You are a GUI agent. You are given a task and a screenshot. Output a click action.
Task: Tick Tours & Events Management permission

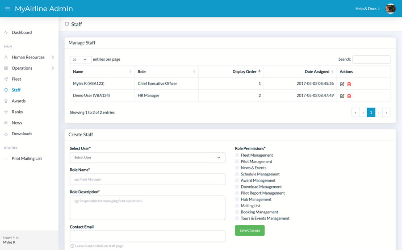pyautogui.click(x=237, y=218)
